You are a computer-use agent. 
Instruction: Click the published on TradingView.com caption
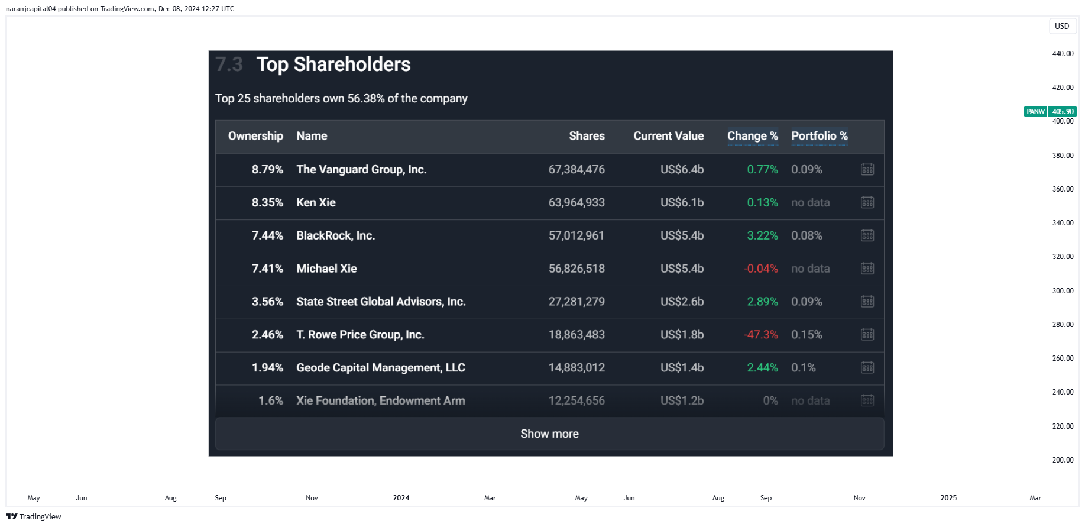(120, 9)
